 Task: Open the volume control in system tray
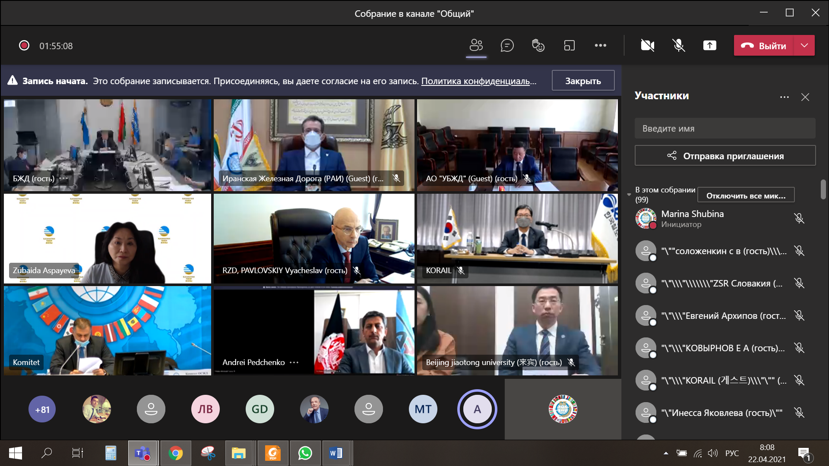click(713, 453)
